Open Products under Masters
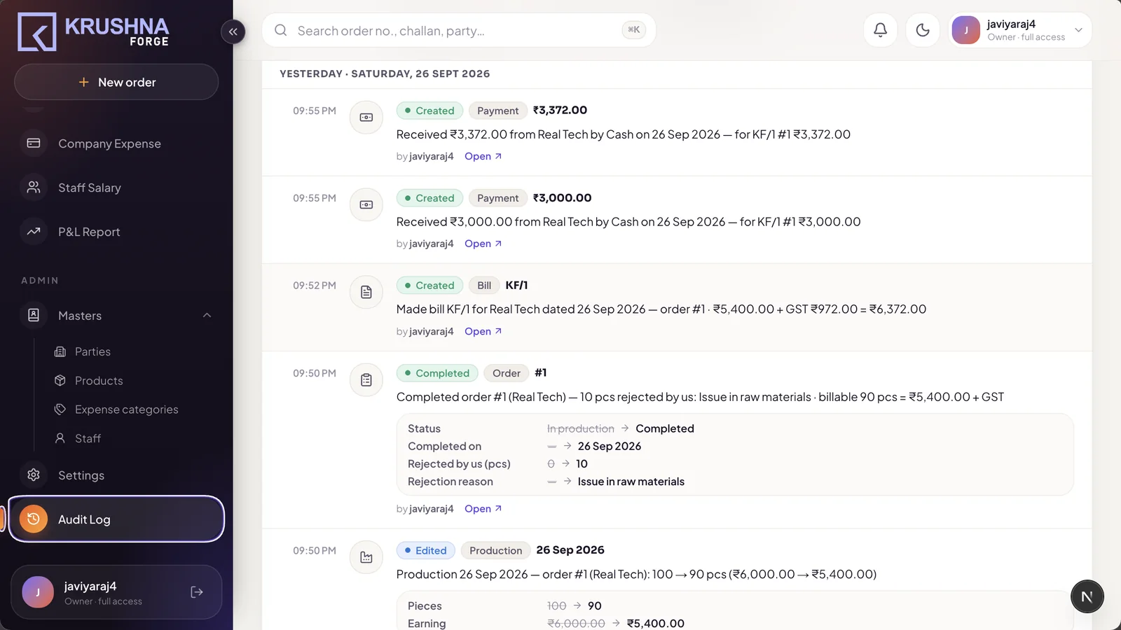The height and width of the screenshot is (630, 1121). [x=99, y=381]
